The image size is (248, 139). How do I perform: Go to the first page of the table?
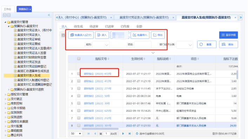pyautogui.click(x=88, y=134)
